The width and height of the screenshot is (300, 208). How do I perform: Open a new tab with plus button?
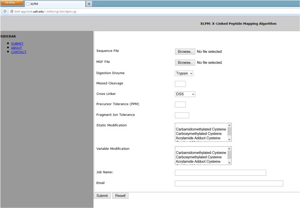(89, 3)
